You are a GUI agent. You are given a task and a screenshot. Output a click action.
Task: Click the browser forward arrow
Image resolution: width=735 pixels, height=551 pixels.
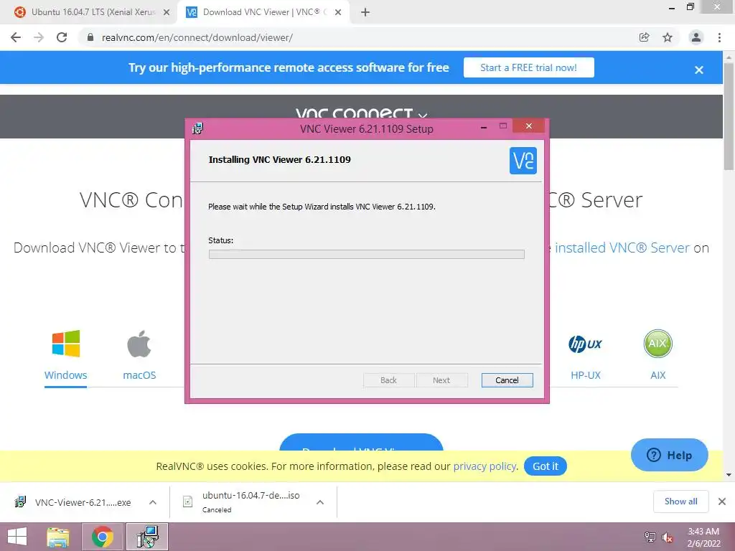(39, 37)
